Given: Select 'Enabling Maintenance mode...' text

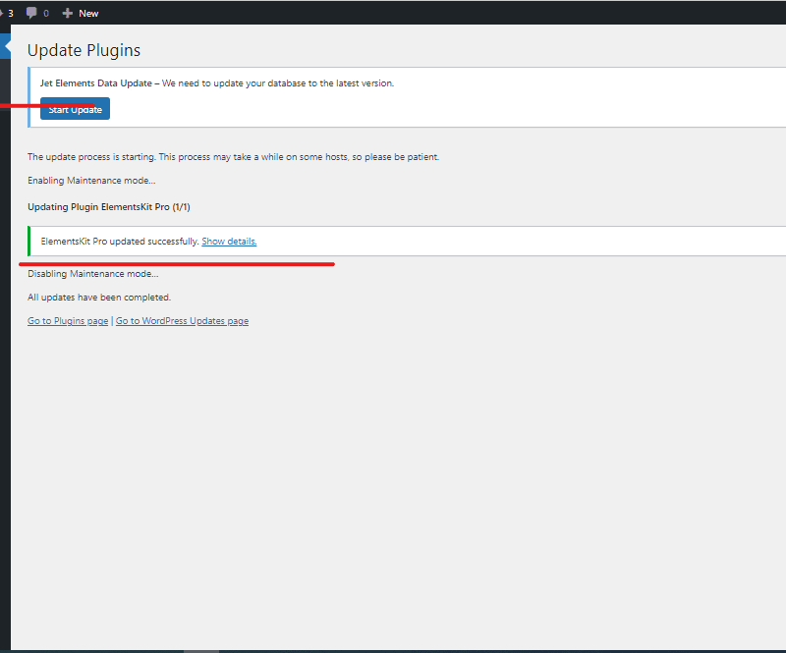Looking at the screenshot, I should point(91,181).
